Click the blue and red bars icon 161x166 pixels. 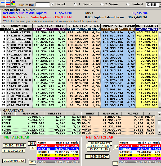click(x=8, y=3)
